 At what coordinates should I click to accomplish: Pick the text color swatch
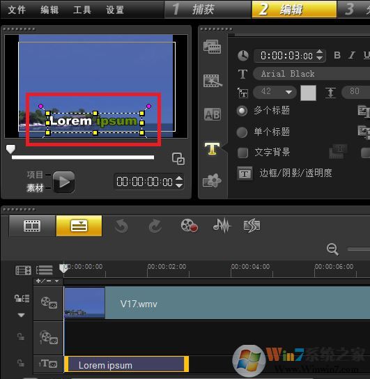click(x=308, y=93)
